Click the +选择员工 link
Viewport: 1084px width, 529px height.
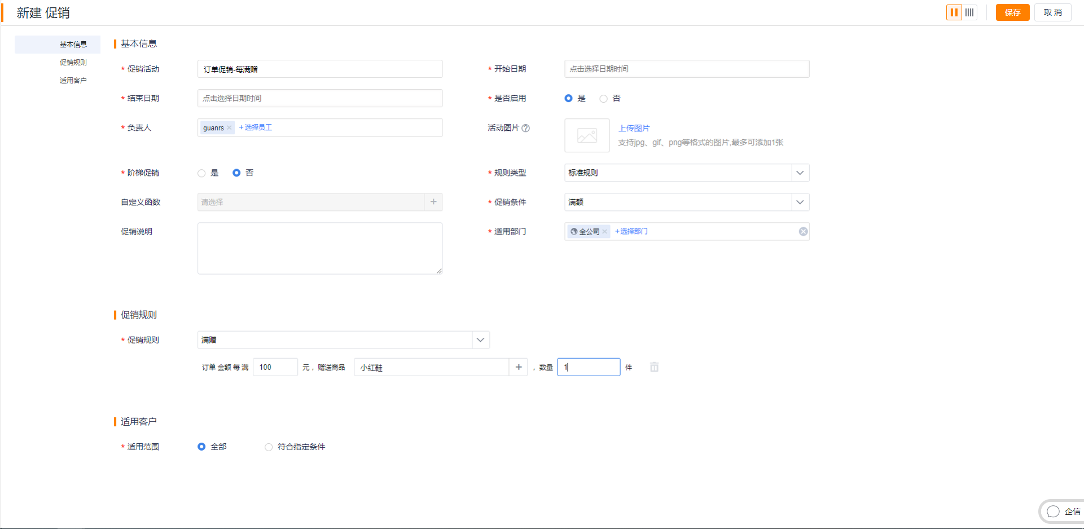pos(256,127)
